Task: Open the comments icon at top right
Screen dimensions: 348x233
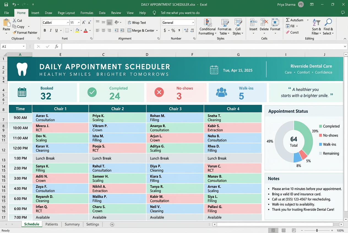Action: (x=343, y=13)
